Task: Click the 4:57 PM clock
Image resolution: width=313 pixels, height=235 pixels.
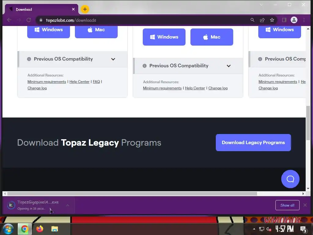Action: click(x=285, y=229)
